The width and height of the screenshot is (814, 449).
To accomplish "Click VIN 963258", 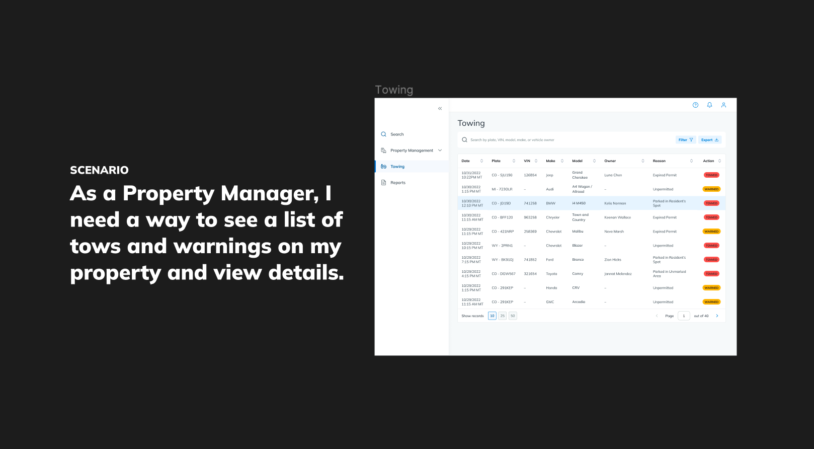I will [530, 217].
